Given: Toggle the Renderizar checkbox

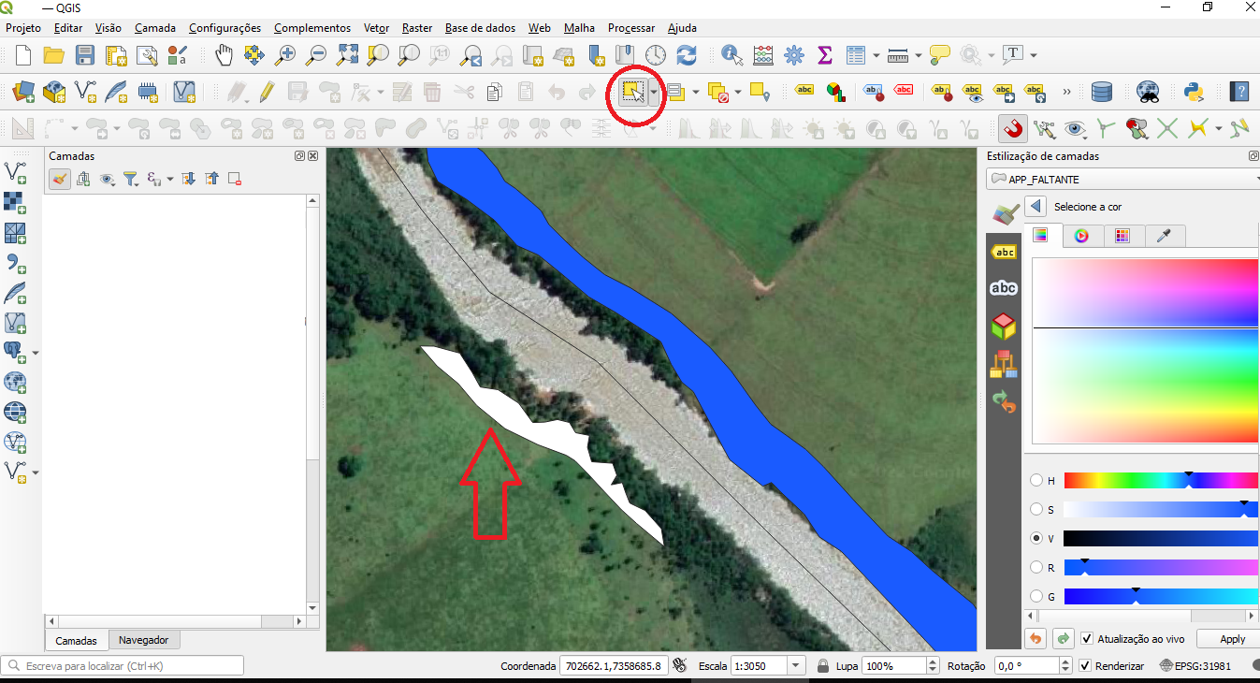Looking at the screenshot, I should point(1085,665).
